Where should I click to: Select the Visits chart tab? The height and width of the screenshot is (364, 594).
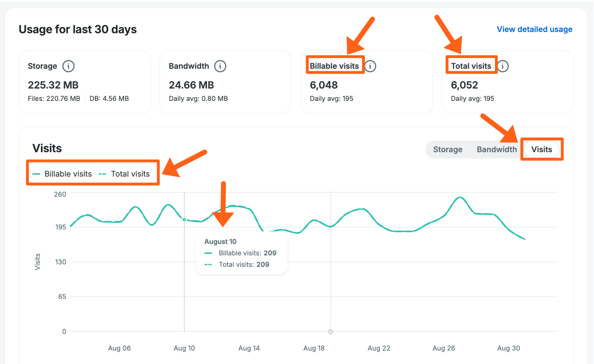[541, 150]
